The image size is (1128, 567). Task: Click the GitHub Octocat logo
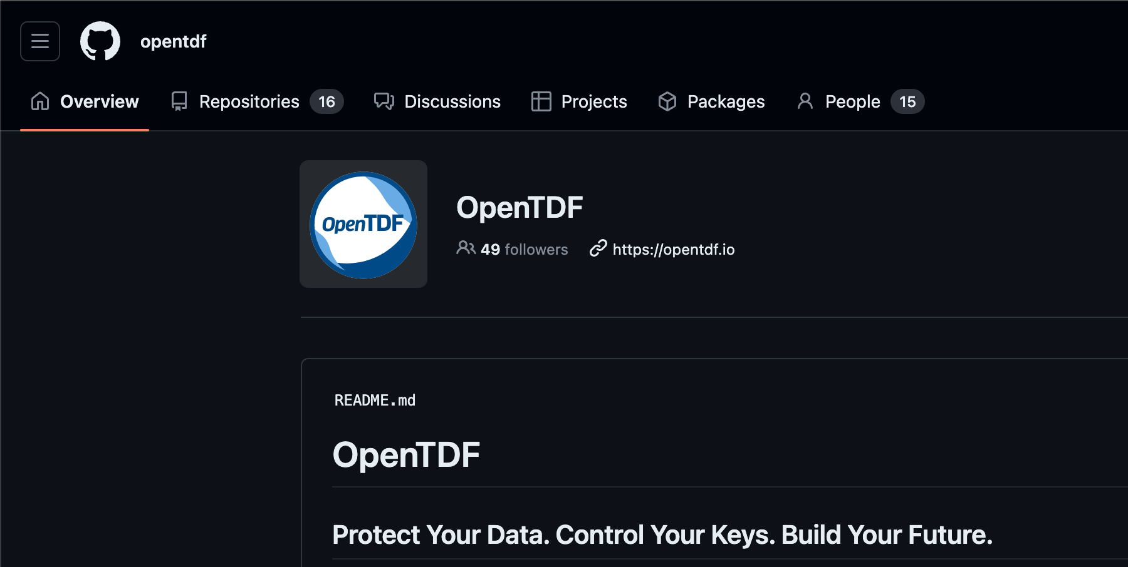tap(100, 41)
